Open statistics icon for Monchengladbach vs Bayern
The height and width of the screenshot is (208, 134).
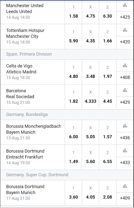(x=125, y=126)
